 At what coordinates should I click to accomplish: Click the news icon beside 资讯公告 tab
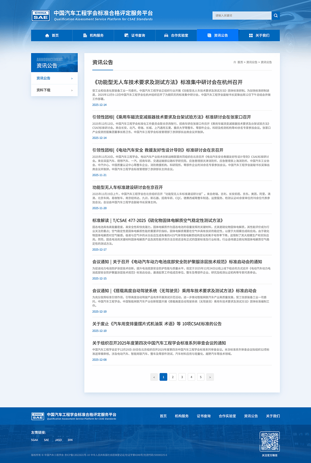pyautogui.click(x=209, y=35)
